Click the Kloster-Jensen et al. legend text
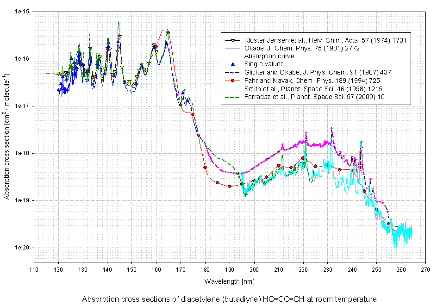The height and width of the screenshot is (305, 437). pos(325,40)
